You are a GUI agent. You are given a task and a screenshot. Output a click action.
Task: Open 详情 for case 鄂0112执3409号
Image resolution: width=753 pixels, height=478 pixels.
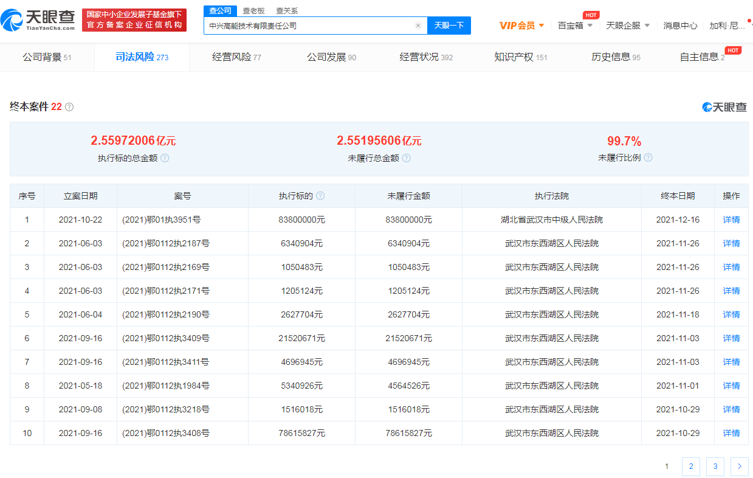(731, 338)
